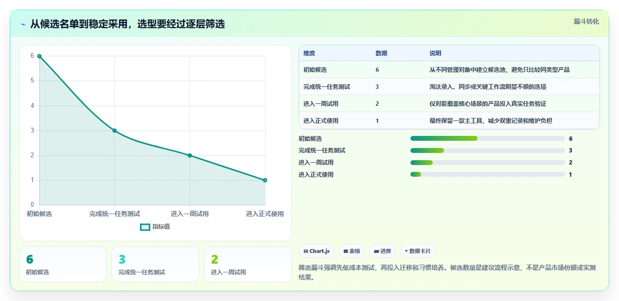Click the description starting 最终保留一款主工具
Image resolution: width=619 pixels, height=301 pixels.
click(x=491, y=121)
